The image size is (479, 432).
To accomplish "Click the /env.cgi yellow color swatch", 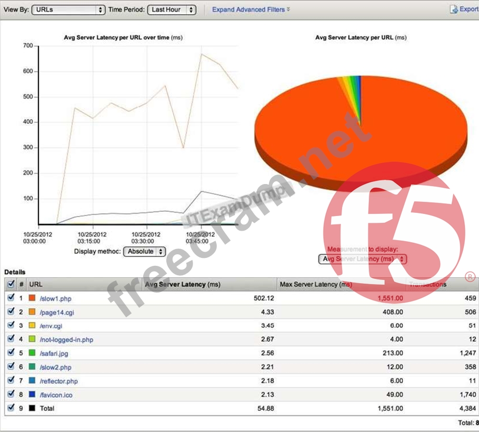I will click(x=32, y=325).
